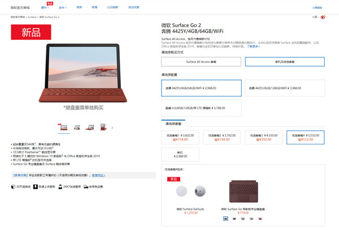The height and width of the screenshot is (230, 339).
Task: Open the Surface breadcrumb link
Action: [x=32, y=17]
